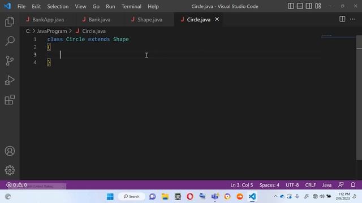The width and height of the screenshot is (362, 203).
Task: Open the Windows Start button
Action: [x=110, y=197]
